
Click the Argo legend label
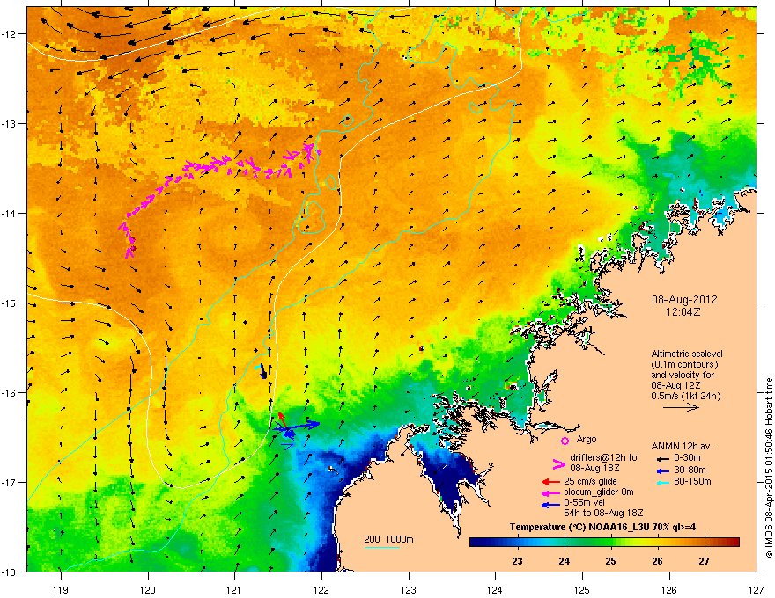tap(587, 439)
